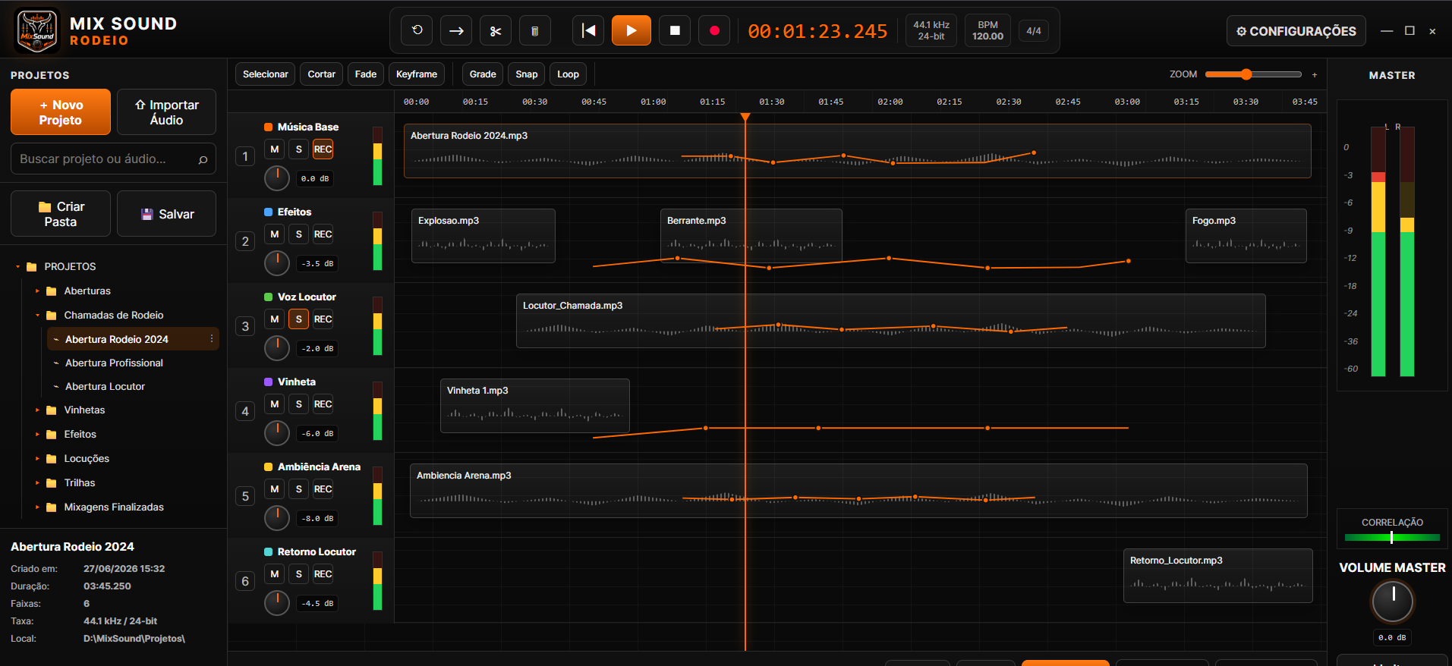Click the search magnifier icon

click(203, 159)
